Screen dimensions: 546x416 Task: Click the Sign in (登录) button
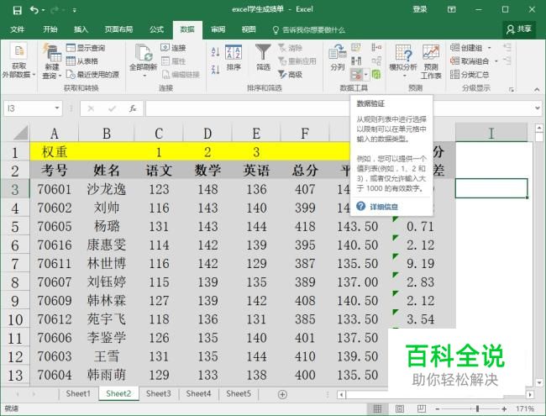420,10
